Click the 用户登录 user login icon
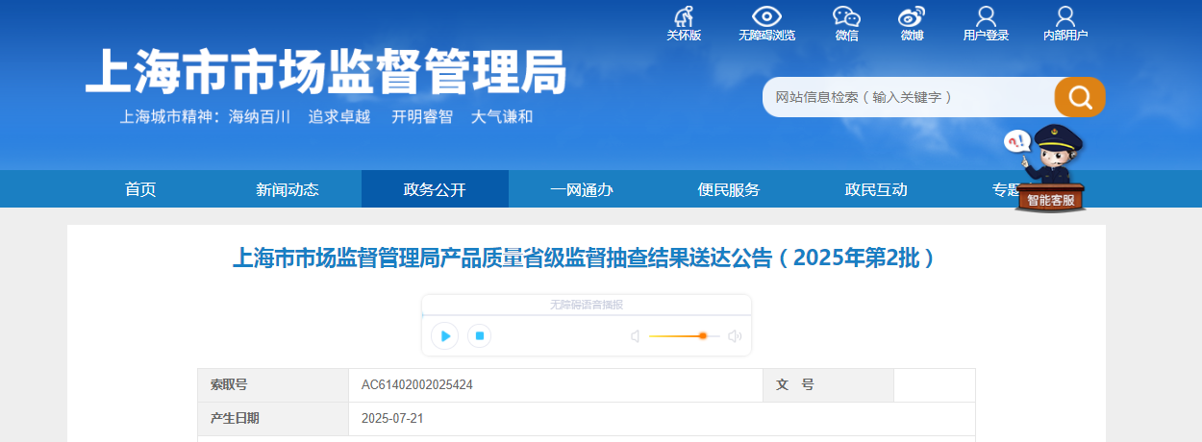The height and width of the screenshot is (442, 1202). 986,16
